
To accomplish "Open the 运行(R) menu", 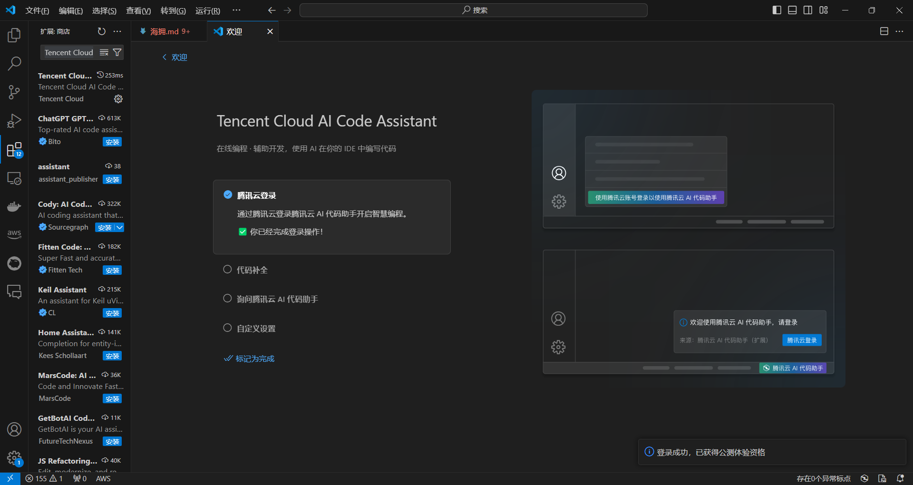I will [208, 10].
